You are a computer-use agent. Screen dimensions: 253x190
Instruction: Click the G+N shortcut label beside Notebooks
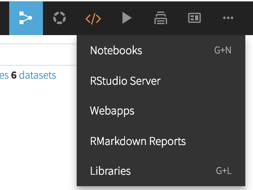[223, 50]
